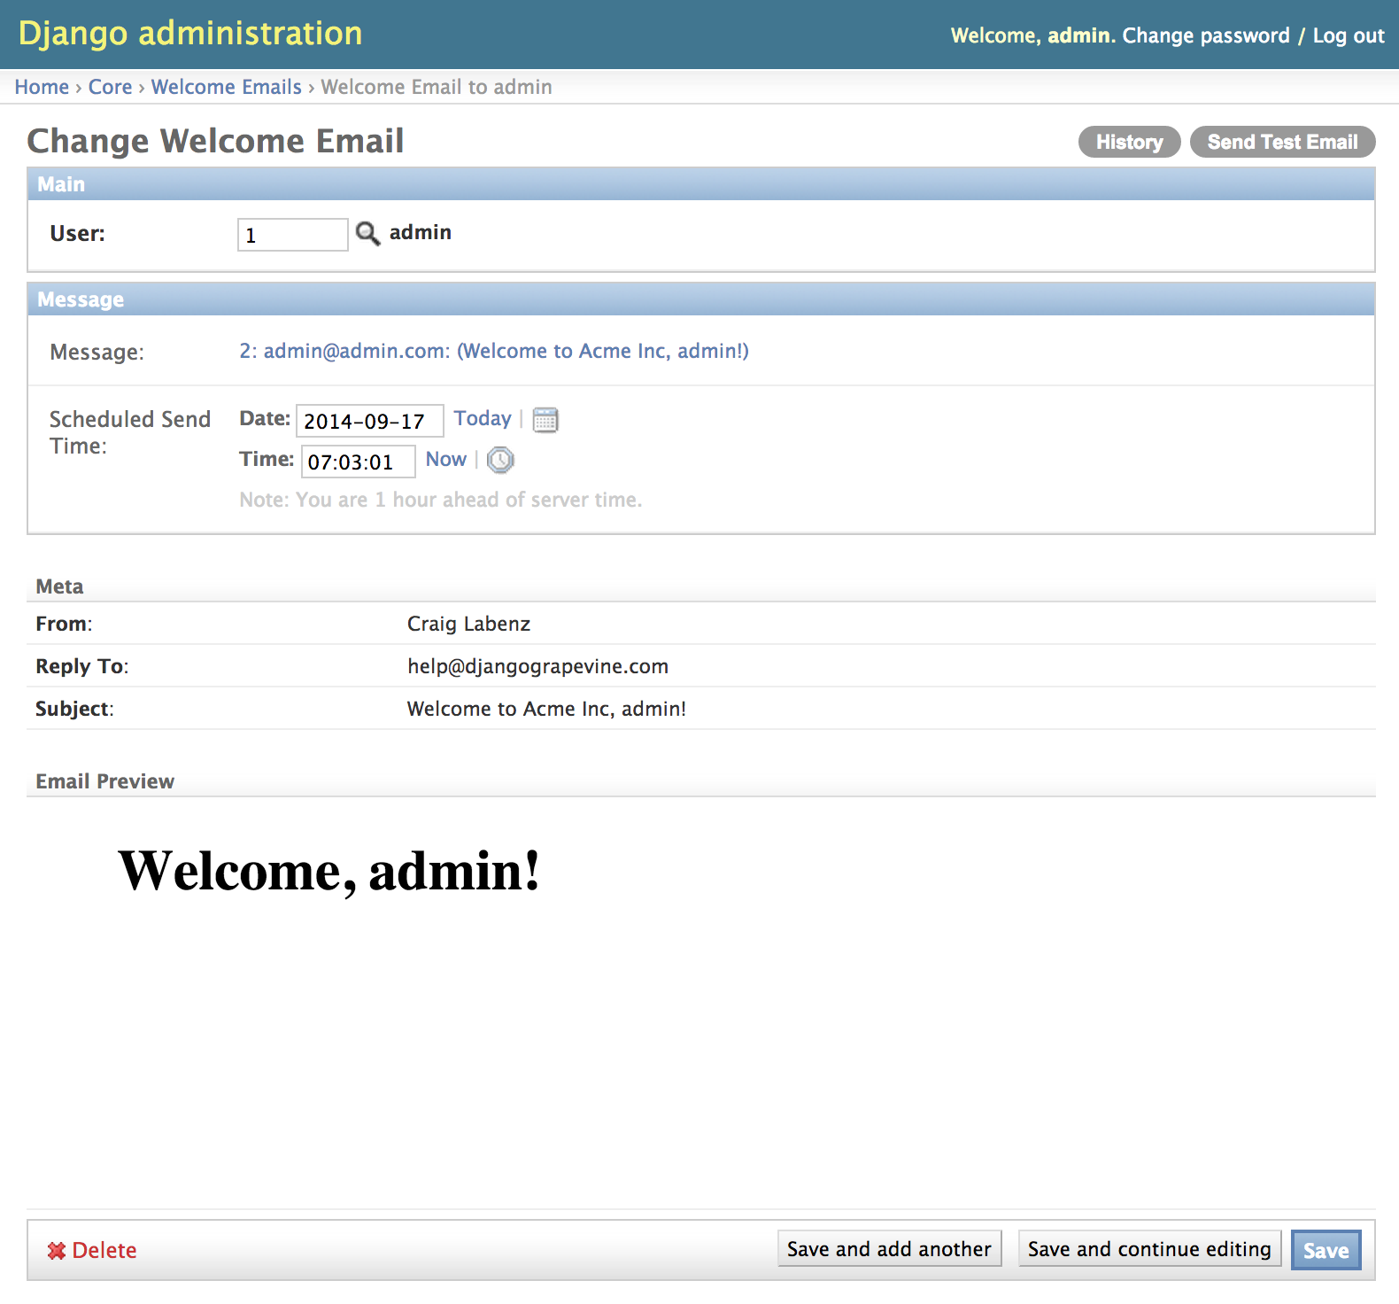
Task: Open the clock time picker icon
Action: [500, 460]
